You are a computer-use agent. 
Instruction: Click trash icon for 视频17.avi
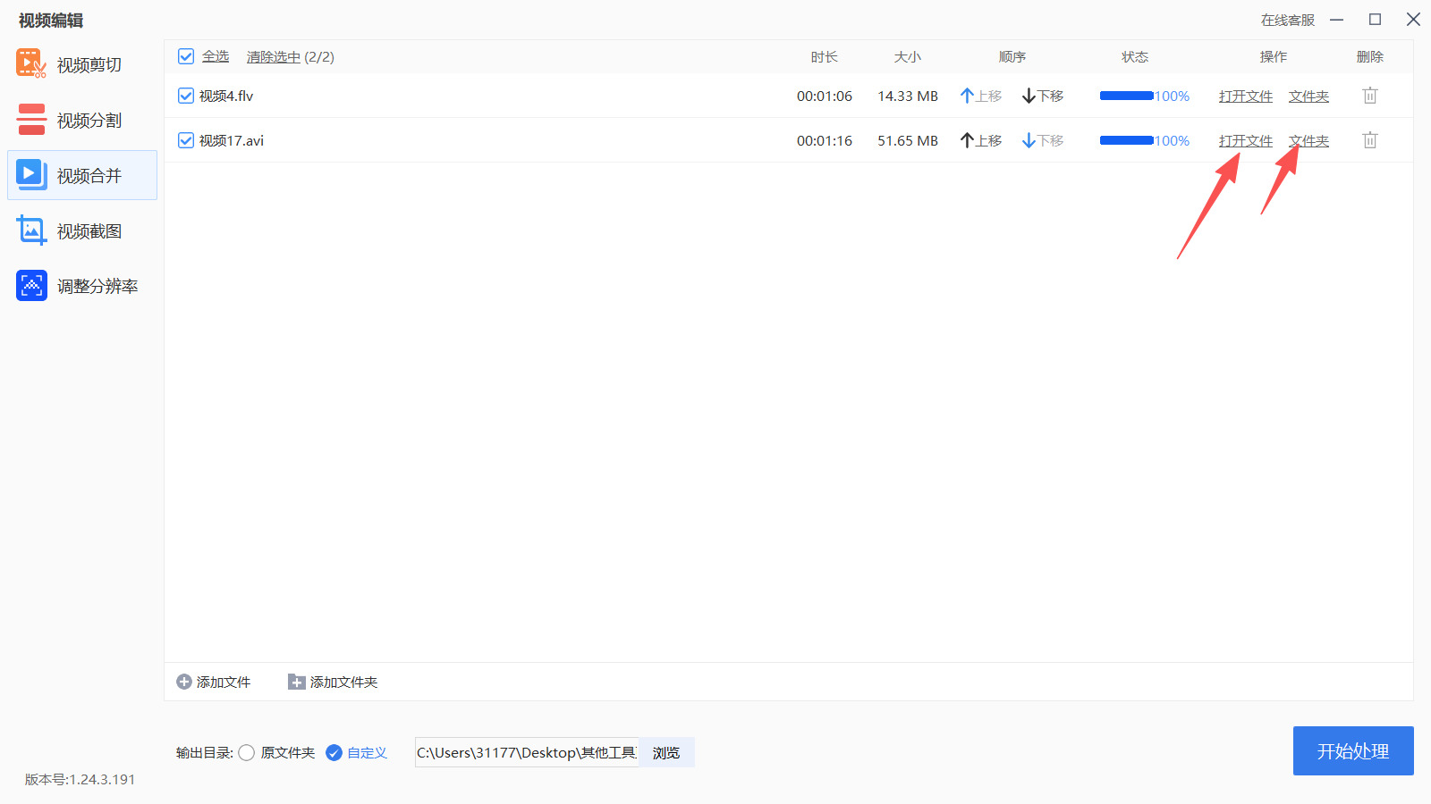[x=1369, y=140]
